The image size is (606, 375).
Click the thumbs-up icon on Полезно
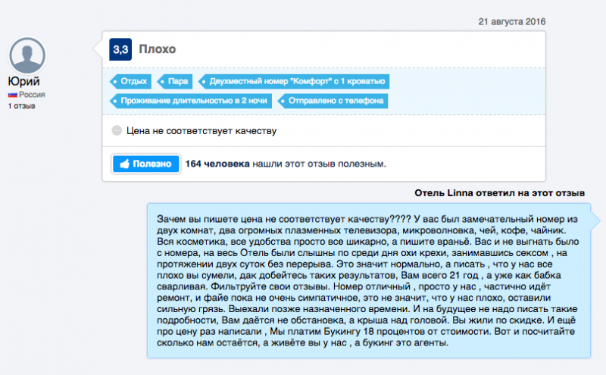pyautogui.click(x=124, y=164)
